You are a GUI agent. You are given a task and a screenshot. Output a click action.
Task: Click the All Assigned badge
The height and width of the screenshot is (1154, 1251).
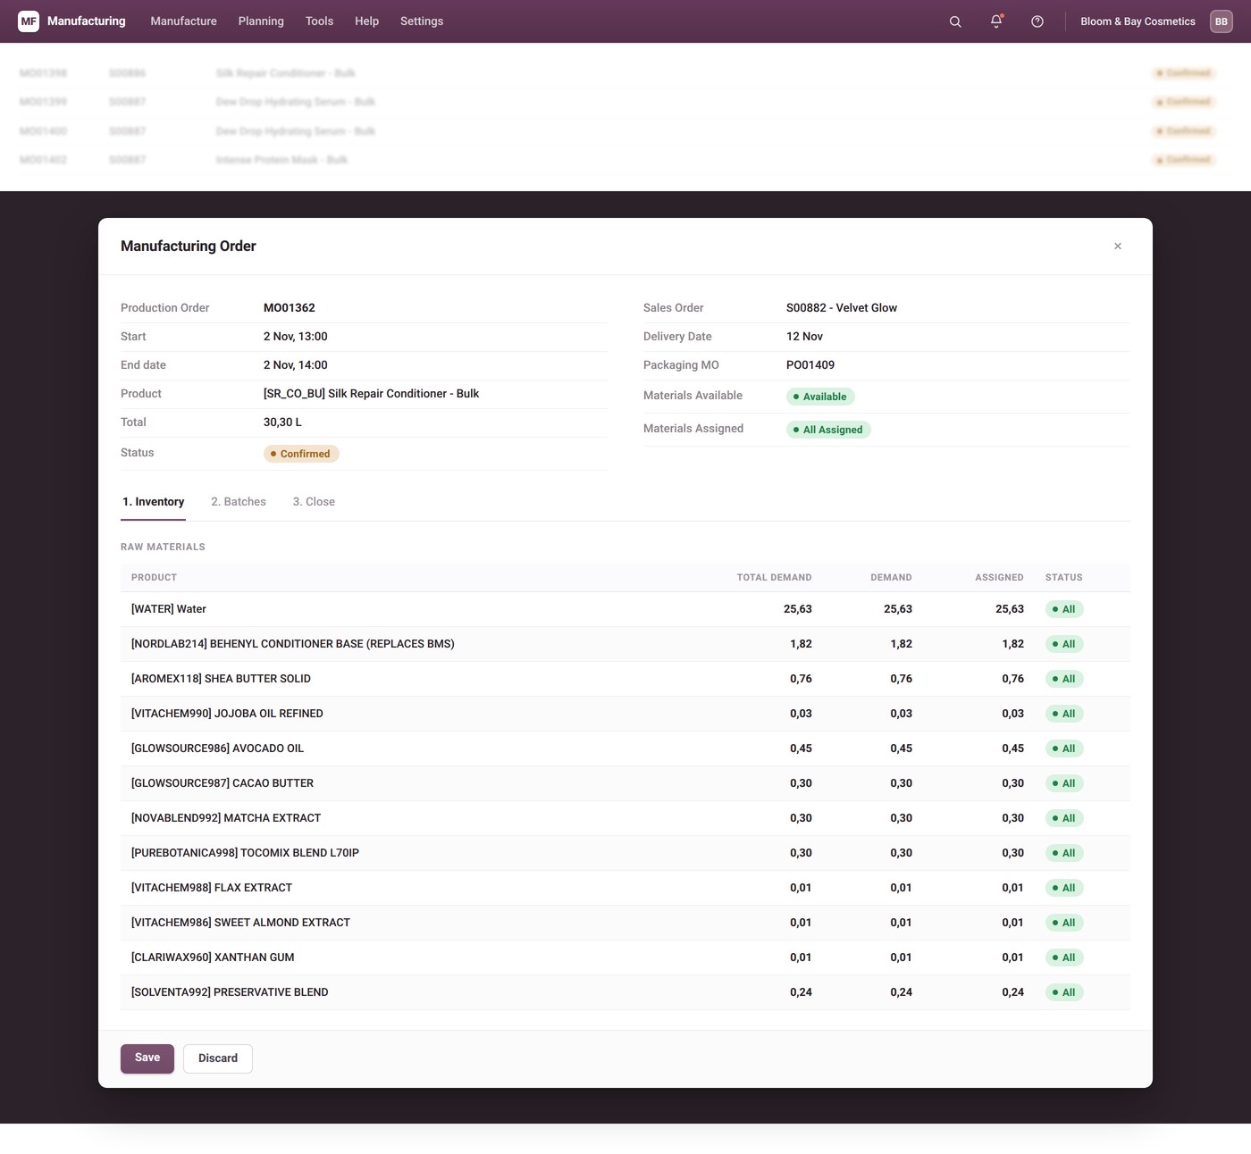(828, 430)
